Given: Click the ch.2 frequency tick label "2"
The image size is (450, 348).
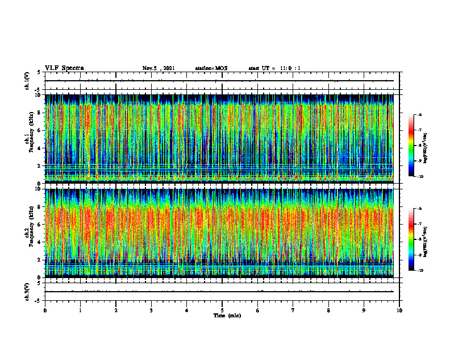Looking at the screenshot, I should pyautogui.click(x=39, y=260).
